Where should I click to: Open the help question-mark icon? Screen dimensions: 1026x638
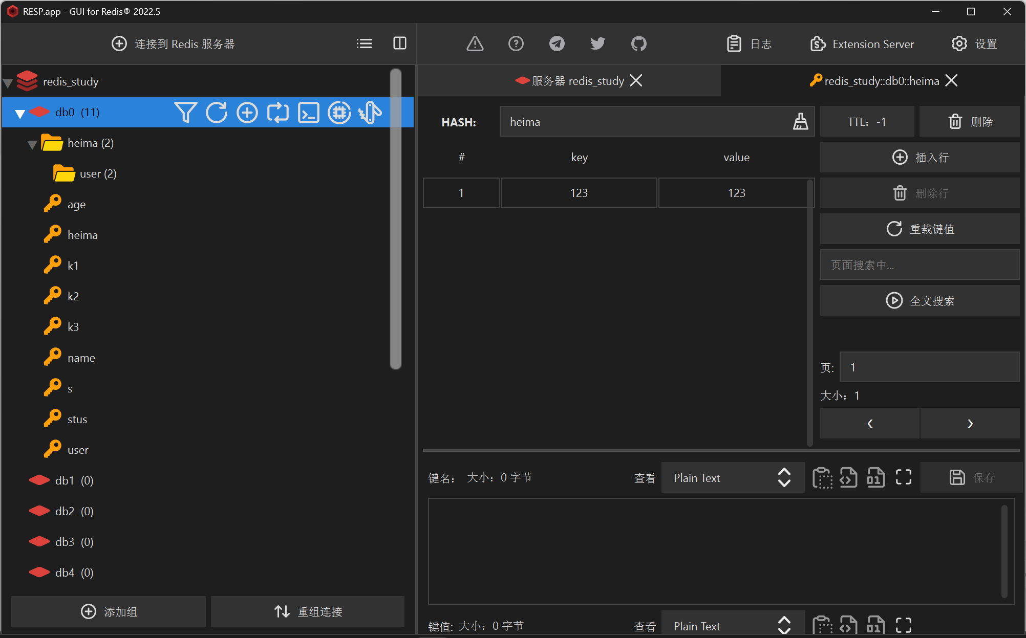point(516,44)
